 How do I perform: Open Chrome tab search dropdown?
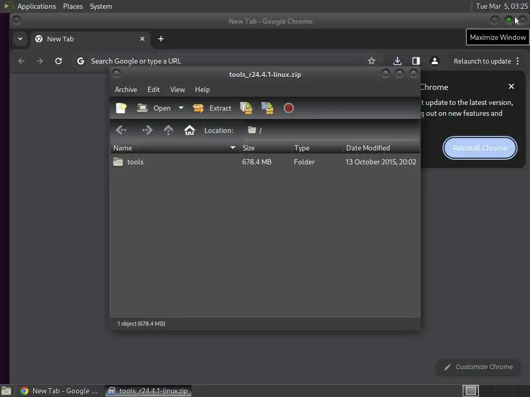(x=20, y=39)
